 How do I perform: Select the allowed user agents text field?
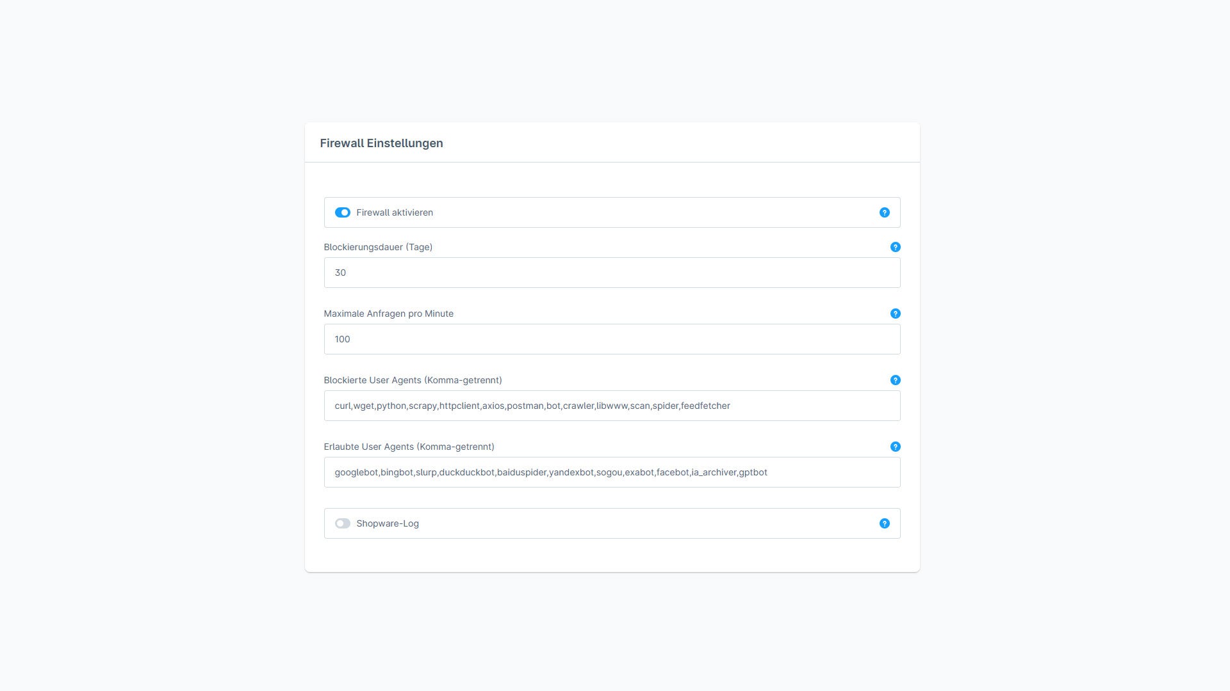click(612, 472)
